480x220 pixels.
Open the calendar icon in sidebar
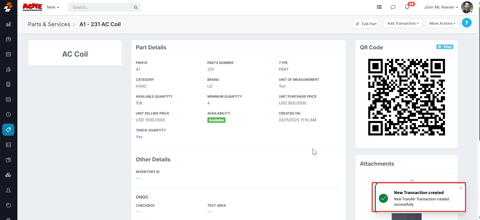pyautogui.click(x=8, y=54)
